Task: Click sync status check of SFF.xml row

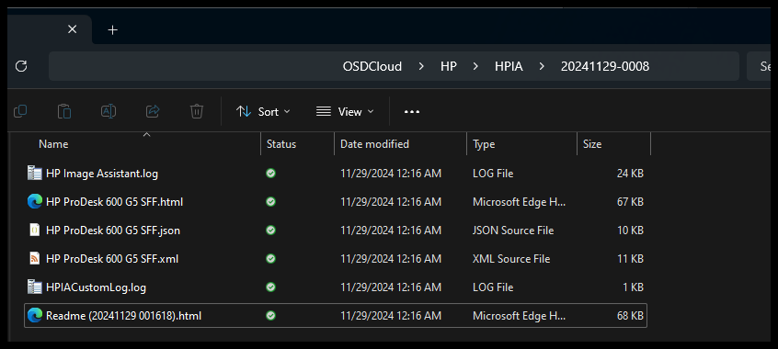Action: click(271, 259)
